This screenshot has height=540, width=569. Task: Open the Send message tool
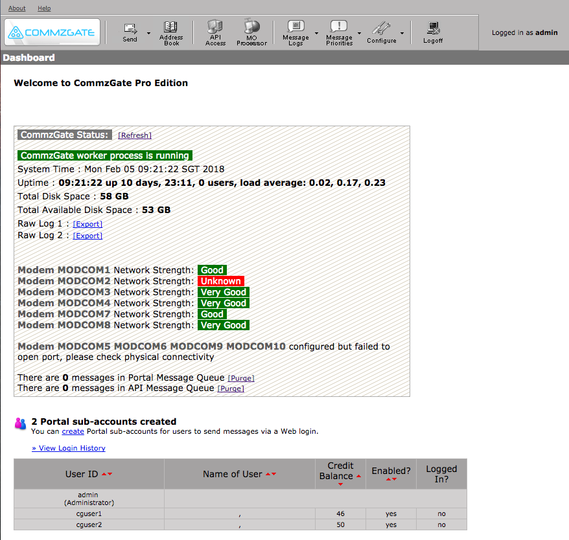point(130,32)
